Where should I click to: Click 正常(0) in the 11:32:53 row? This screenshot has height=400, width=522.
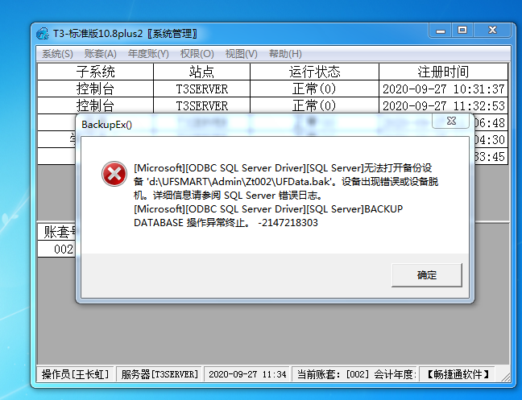tap(314, 105)
